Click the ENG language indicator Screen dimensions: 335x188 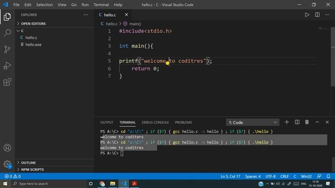click(304, 183)
